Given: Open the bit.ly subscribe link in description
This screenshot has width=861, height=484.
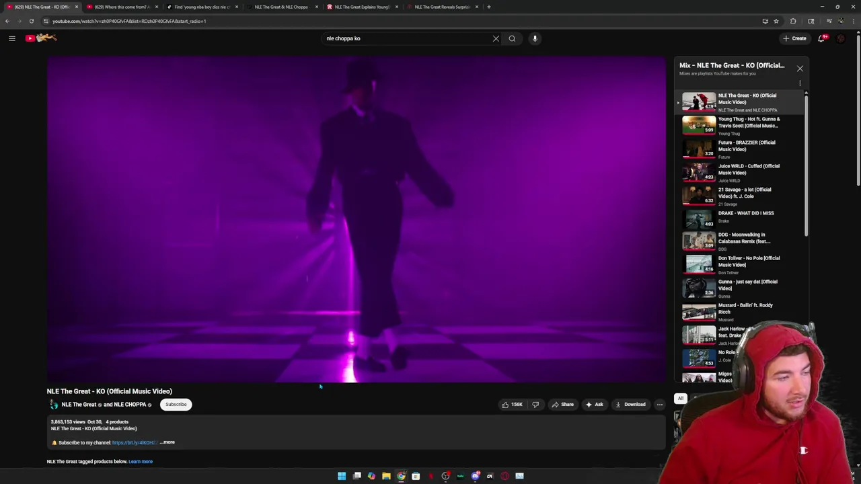Looking at the screenshot, I should pos(134,442).
